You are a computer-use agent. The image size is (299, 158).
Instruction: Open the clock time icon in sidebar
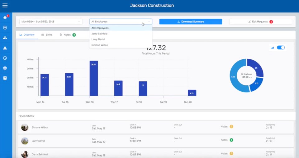click(x=5, y=58)
